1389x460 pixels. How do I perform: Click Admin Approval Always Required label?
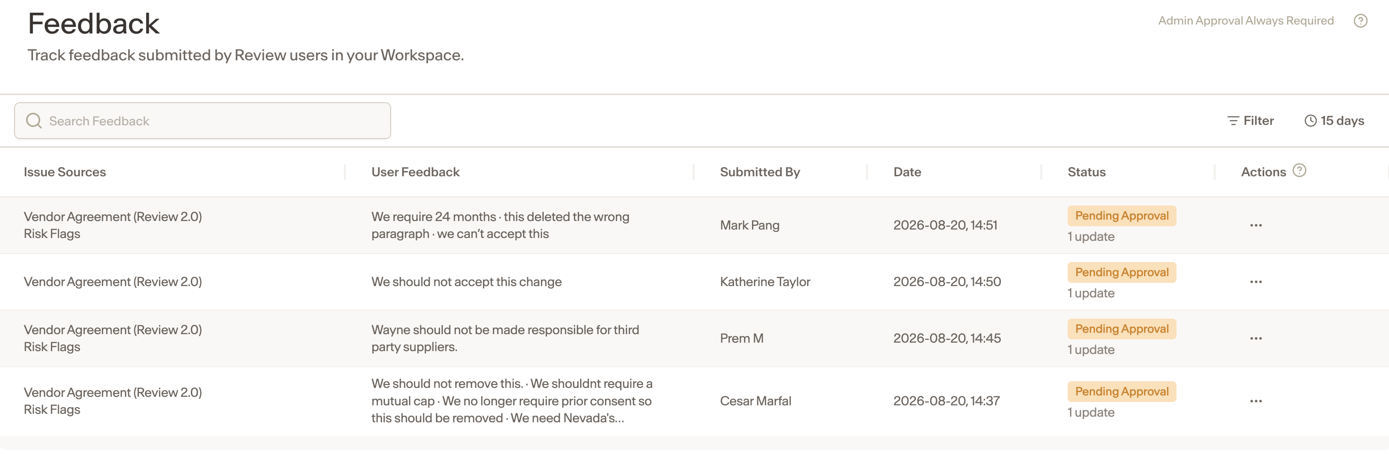1246,20
